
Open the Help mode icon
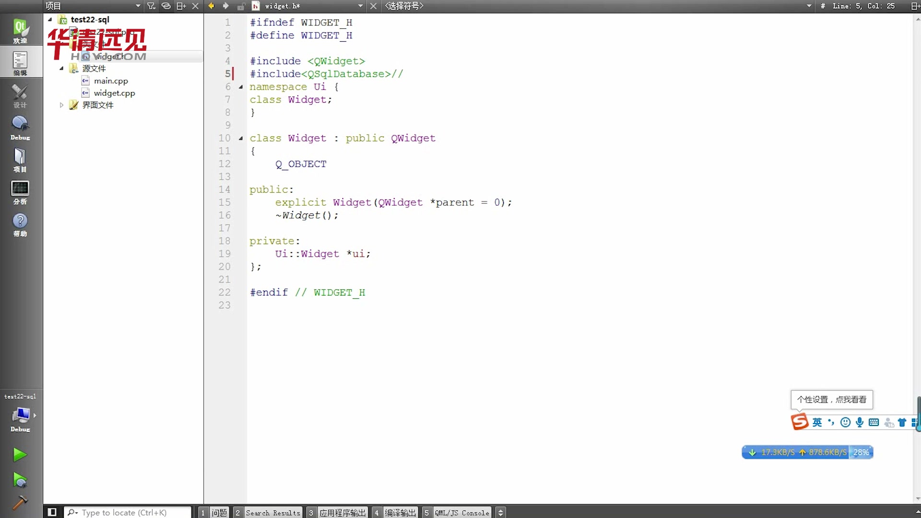20,224
